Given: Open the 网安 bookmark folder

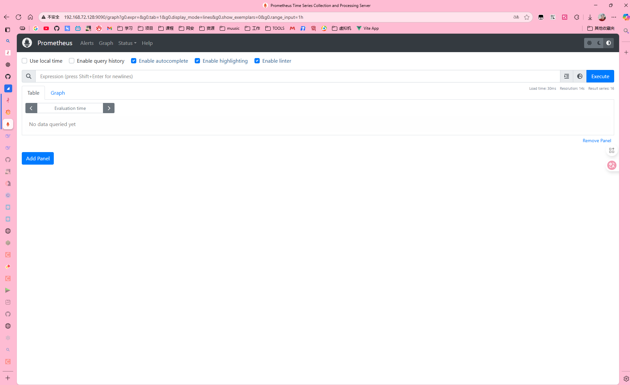Looking at the screenshot, I should 186,28.
